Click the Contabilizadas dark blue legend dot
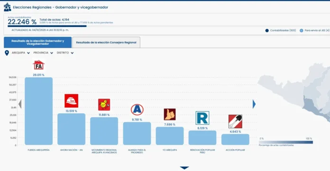The image size is (330, 171). click(267, 31)
